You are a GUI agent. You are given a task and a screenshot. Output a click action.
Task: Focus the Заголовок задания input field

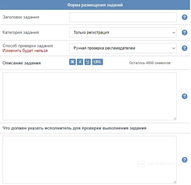coord(123,17)
